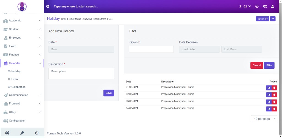Delete the 02-03-2021 holiday entry
The image size is (282, 138).
pos(274,95)
